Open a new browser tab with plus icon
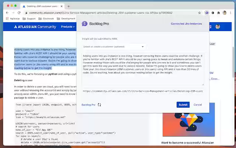236x148 pixels. point(69,6)
